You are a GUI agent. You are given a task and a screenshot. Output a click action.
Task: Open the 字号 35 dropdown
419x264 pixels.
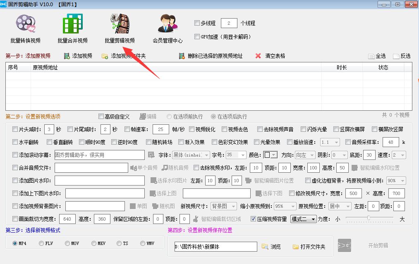point(236,155)
